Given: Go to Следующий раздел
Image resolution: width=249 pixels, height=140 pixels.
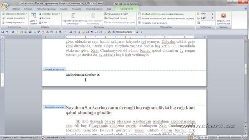Looking at the screenshot, I should point(116,18).
